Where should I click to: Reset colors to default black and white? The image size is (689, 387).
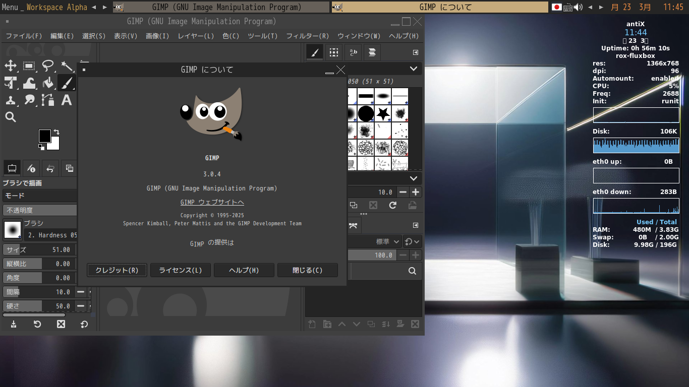pos(41,147)
